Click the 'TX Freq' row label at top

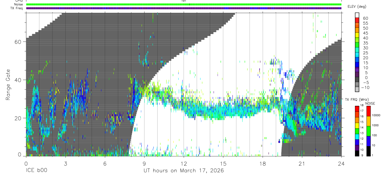point(17,8)
